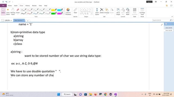Expand the pens gallery with More arrow
The image size is (174, 97).
[64, 14]
